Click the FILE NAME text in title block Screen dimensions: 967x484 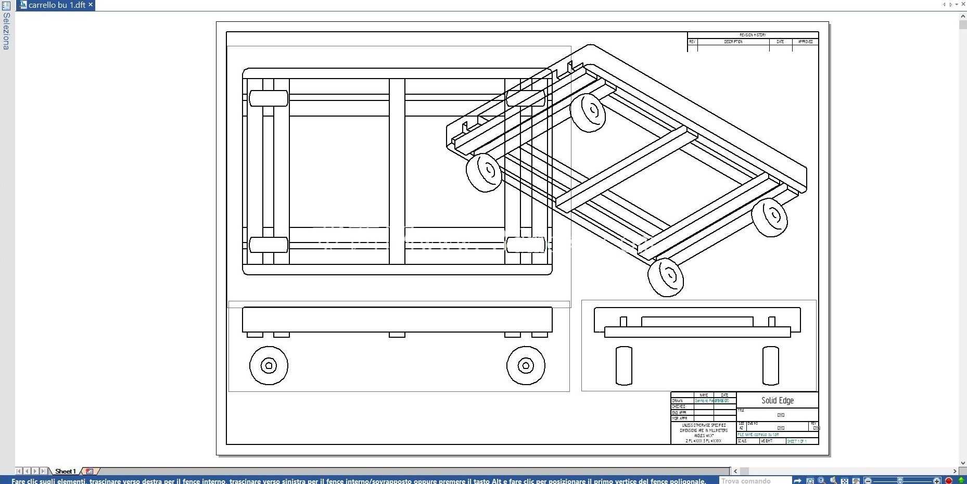point(758,435)
